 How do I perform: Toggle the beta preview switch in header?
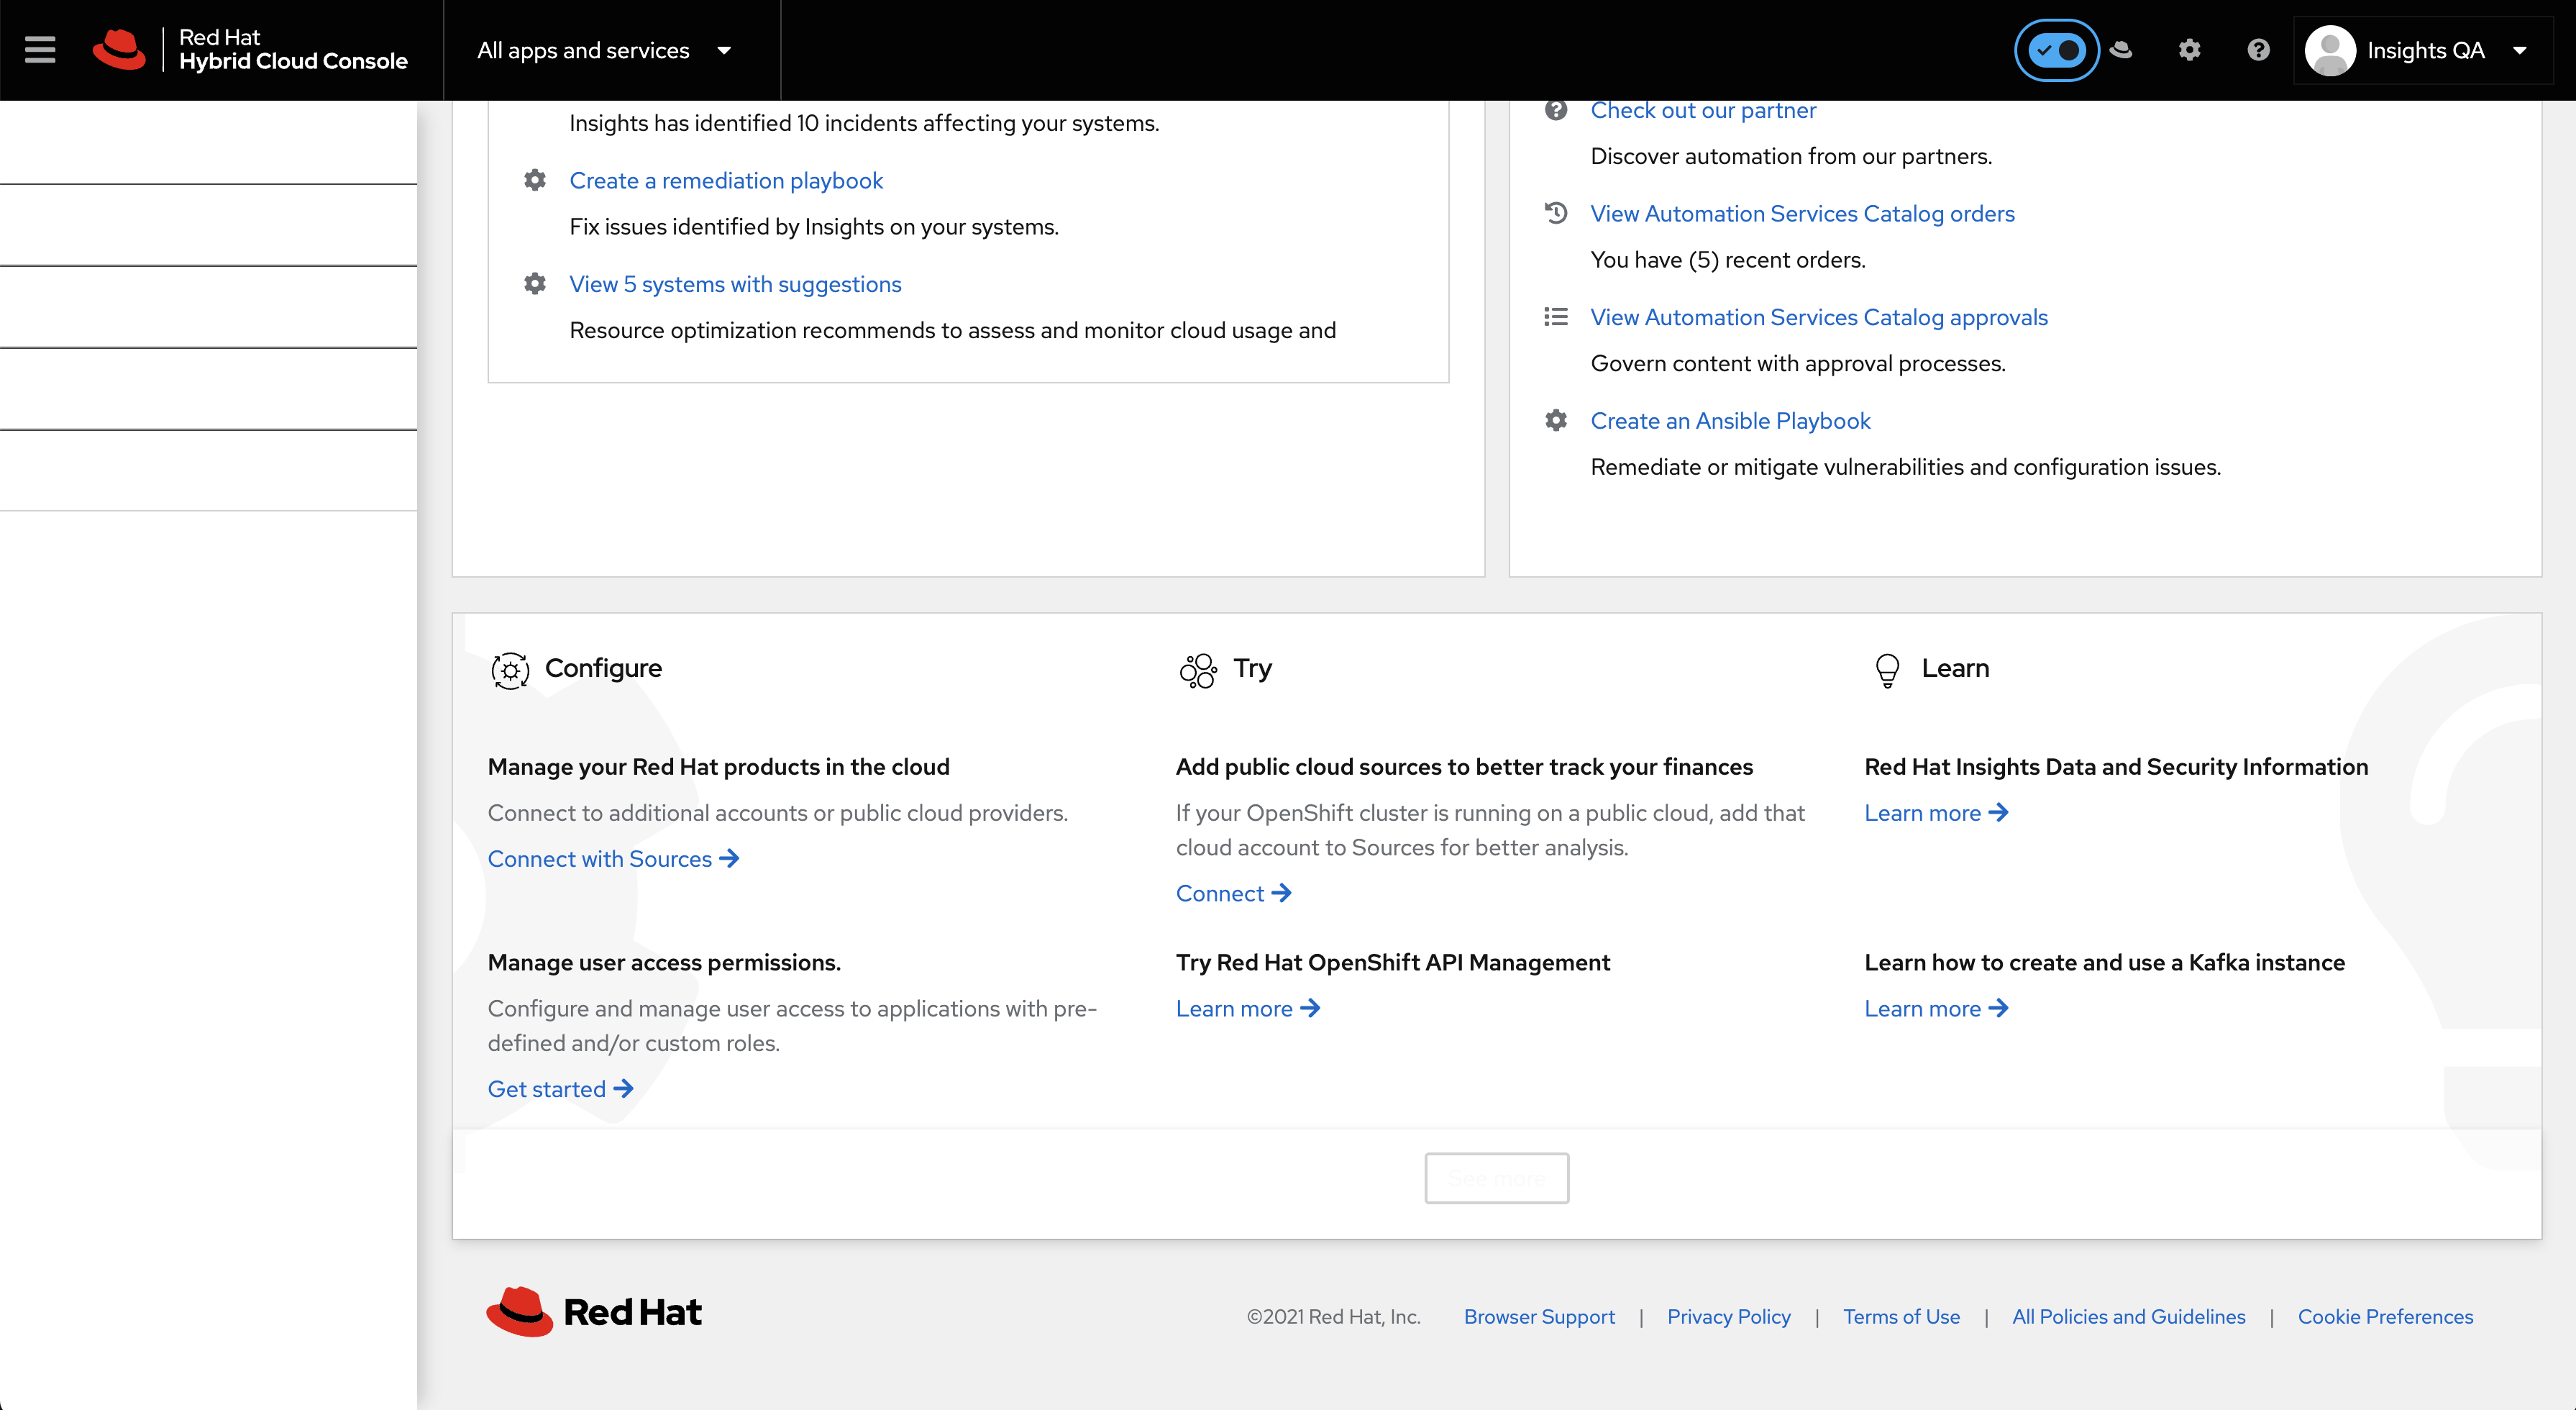coord(2056,50)
